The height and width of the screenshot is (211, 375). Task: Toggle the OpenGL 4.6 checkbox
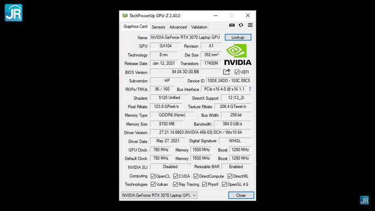[224, 184]
